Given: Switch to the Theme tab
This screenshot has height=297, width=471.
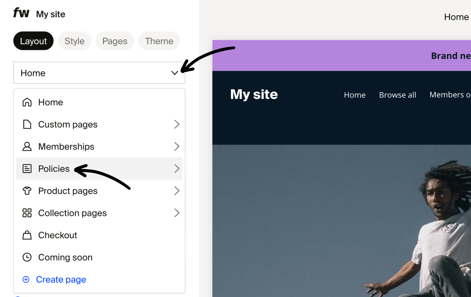Looking at the screenshot, I should coord(159,41).
